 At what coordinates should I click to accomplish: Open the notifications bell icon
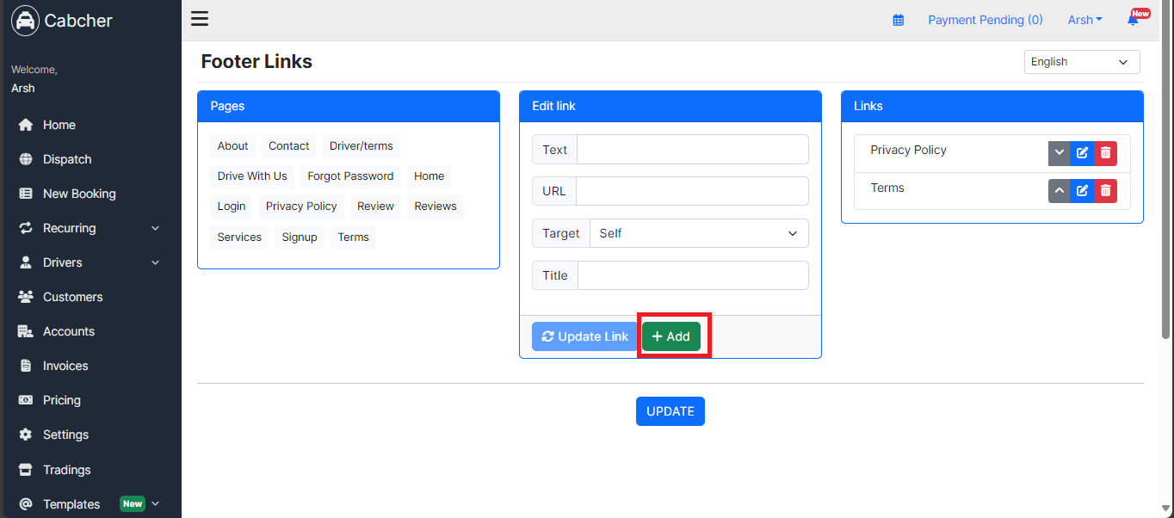[1133, 20]
